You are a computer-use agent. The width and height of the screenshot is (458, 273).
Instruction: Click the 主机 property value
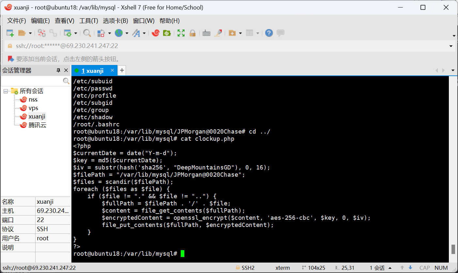point(53,211)
